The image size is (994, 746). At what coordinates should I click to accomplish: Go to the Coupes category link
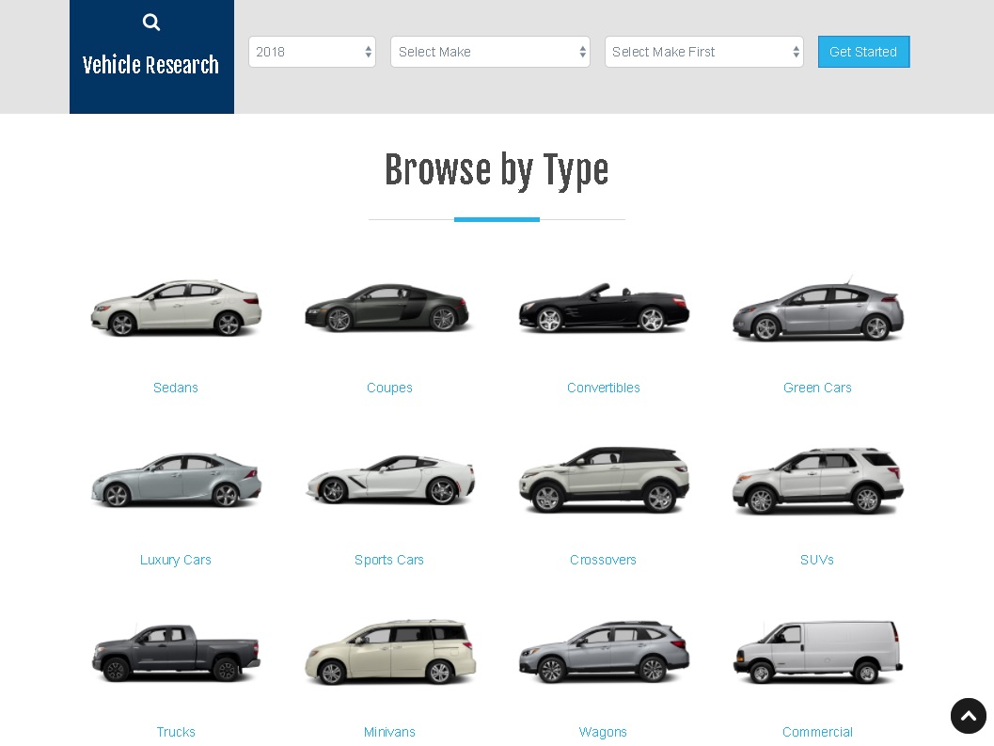coord(389,388)
